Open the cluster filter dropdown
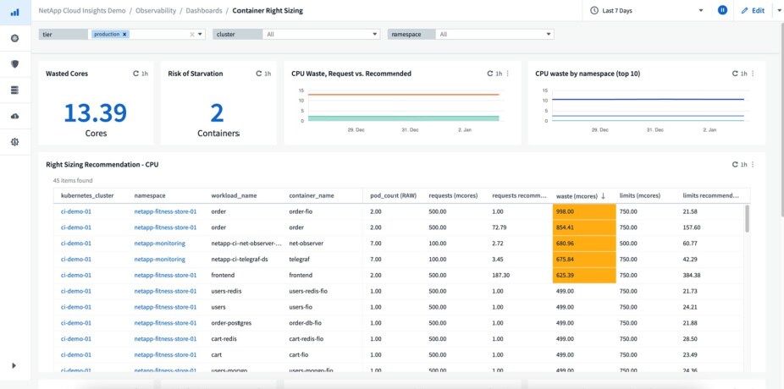This screenshot has height=389, width=784. tap(320, 34)
